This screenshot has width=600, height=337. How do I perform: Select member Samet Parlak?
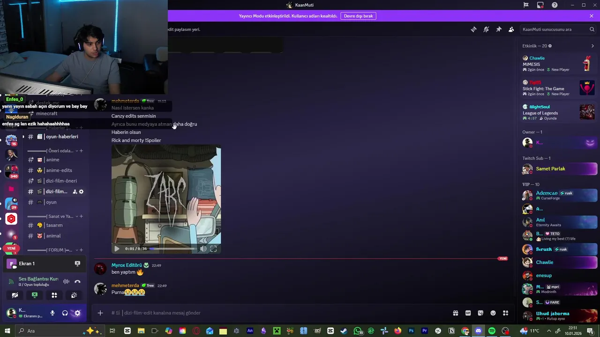click(x=559, y=169)
